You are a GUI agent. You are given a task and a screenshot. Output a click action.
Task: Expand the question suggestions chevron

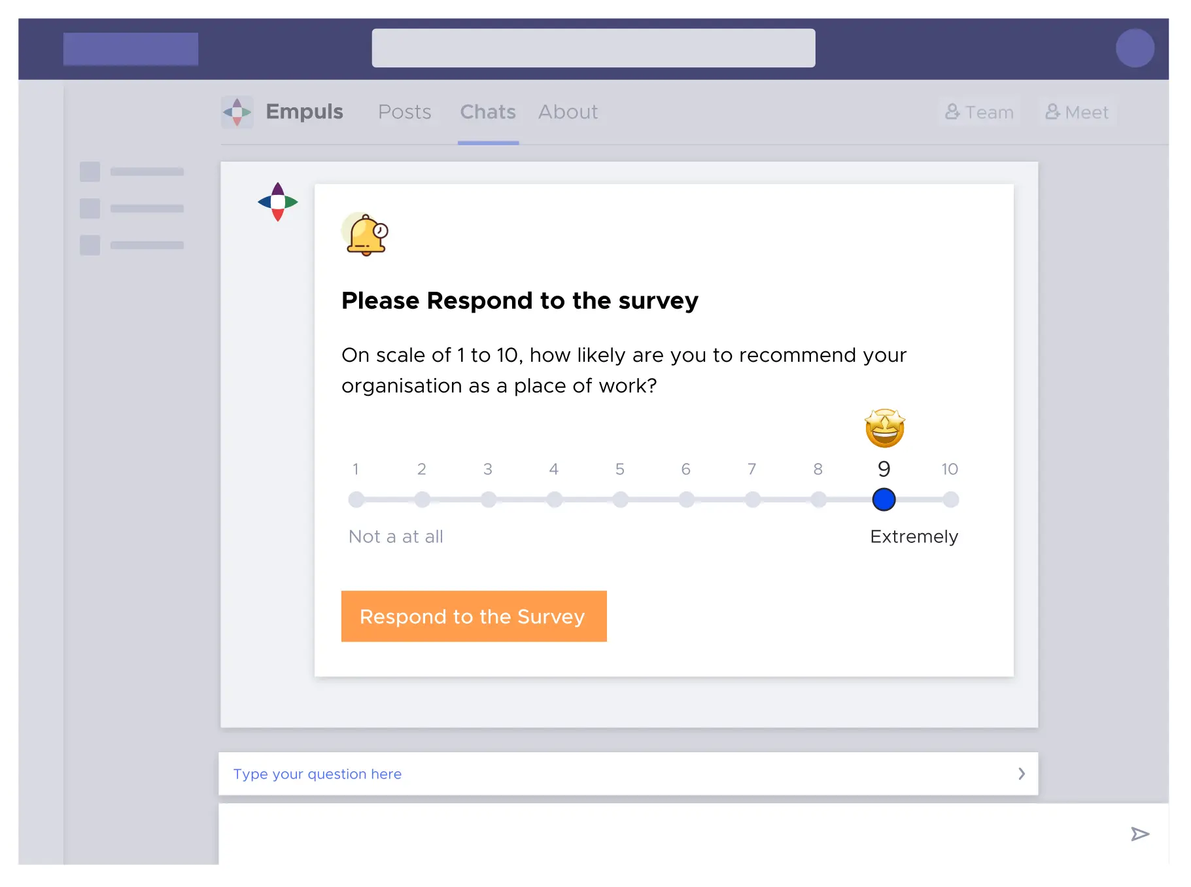click(x=1021, y=774)
